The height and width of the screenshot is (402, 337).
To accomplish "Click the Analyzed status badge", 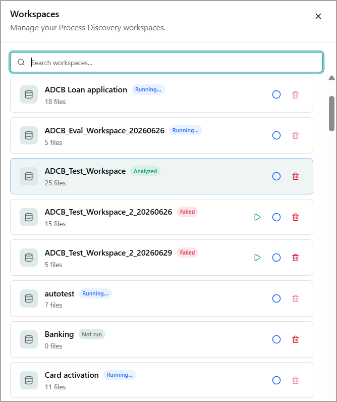I will 145,171.
